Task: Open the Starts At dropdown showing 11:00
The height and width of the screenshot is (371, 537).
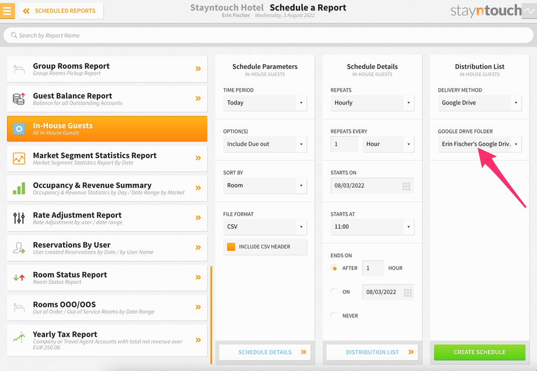Action: (372, 226)
